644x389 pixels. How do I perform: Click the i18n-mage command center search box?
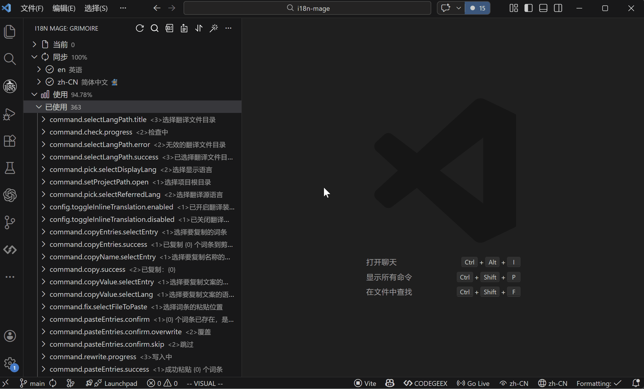[x=307, y=8]
